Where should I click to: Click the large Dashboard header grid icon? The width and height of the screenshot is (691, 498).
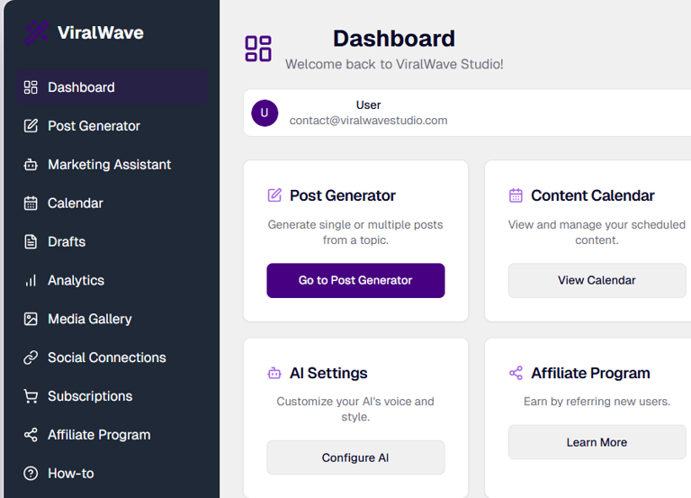258,49
